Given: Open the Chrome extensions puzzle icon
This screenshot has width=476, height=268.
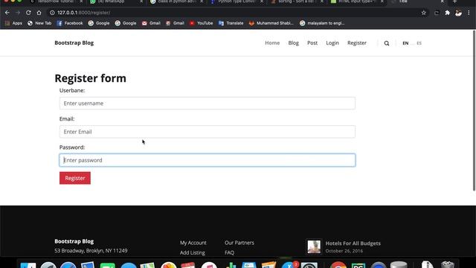Looking at the screenshot, I should (448, 13).
